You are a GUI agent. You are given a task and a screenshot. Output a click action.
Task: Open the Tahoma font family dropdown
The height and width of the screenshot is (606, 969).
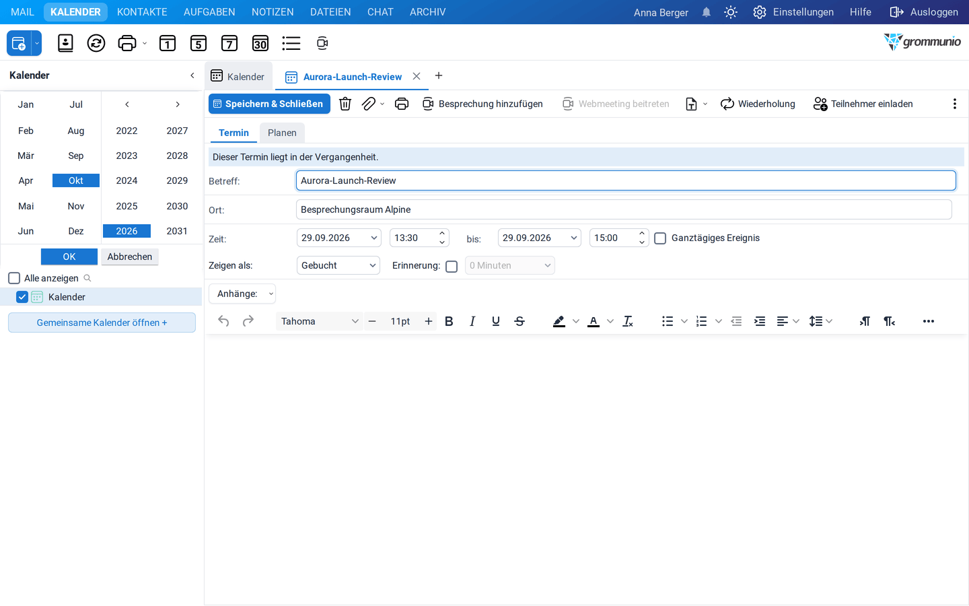(x=319, y=321)
